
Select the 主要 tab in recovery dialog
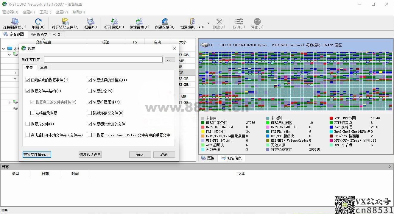pos(29,68)
